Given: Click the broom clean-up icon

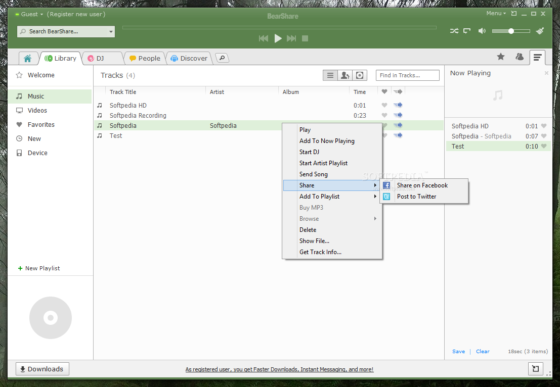Looking at the screenshot, I should pyautogui.click(x=540, y=31).
